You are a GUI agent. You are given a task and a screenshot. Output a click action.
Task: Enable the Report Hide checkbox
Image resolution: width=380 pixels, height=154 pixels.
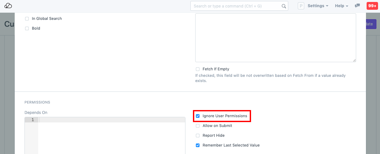[x=198, y=135]
